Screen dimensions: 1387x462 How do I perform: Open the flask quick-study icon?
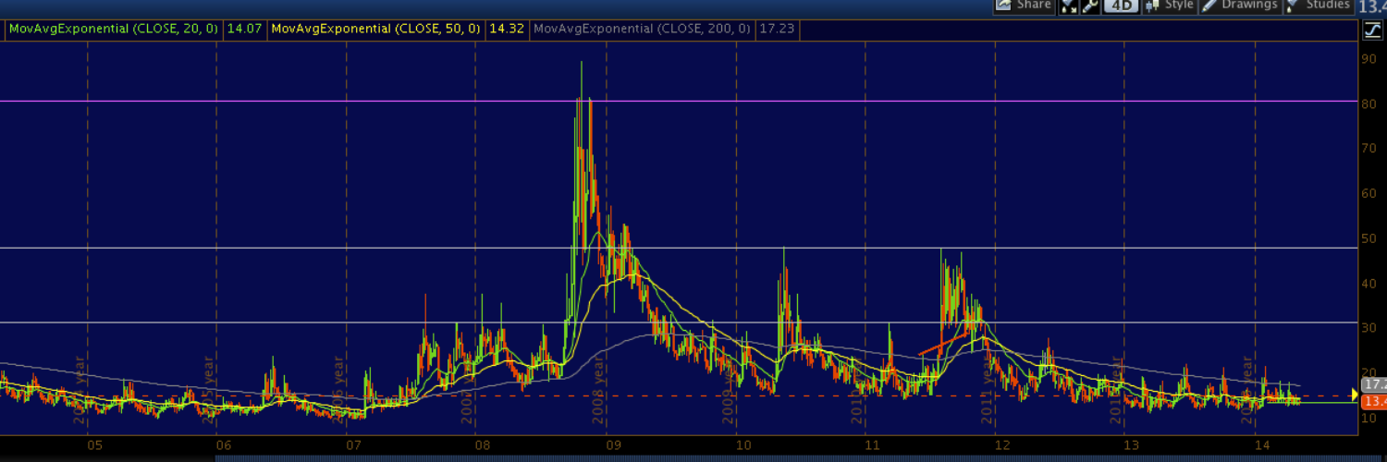coord(1068,6)
